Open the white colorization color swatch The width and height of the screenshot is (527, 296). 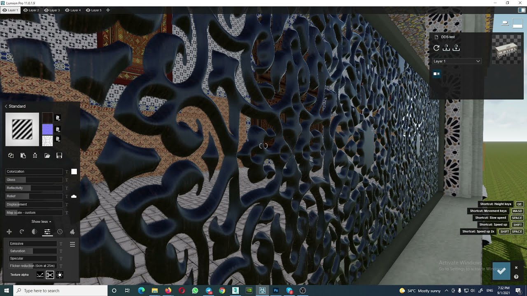(74, 171)
